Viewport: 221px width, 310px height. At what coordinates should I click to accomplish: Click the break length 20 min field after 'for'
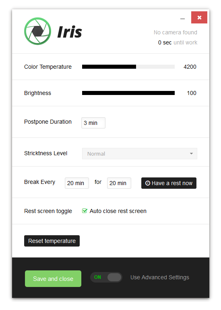(119, 183)
